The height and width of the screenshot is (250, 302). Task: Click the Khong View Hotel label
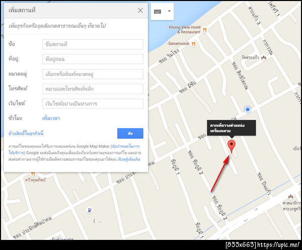185,30
